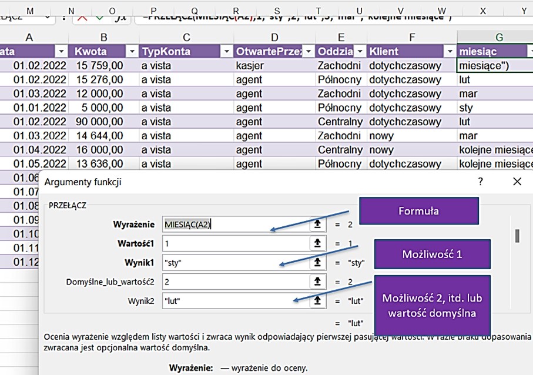This screenshot has width=533, height=375.
Task: Select date cell 01.05.2022
Action: (34, 163)
